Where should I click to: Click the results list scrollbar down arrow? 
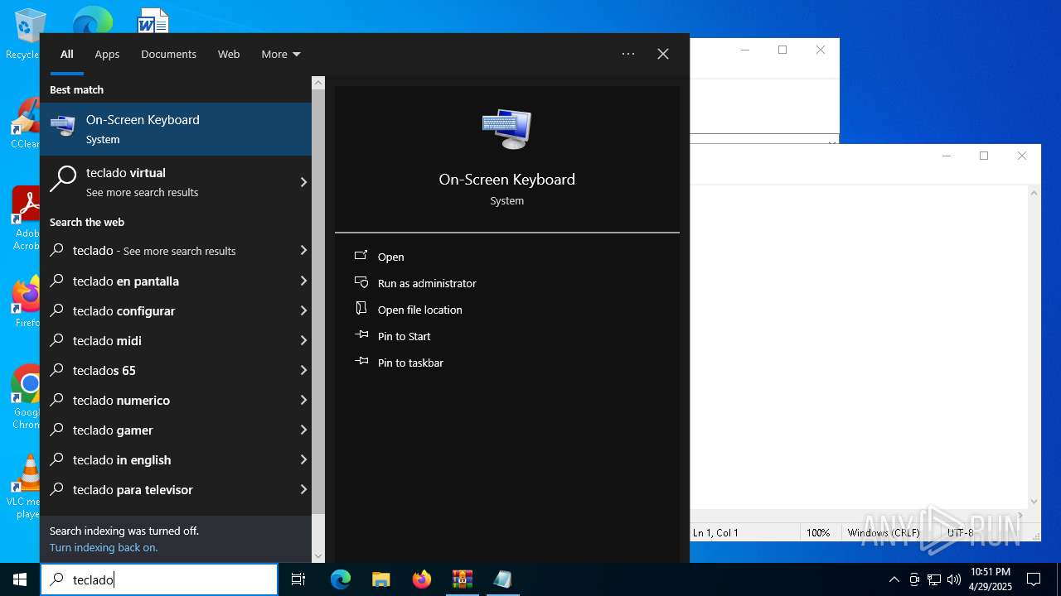(x=318, y=555)
